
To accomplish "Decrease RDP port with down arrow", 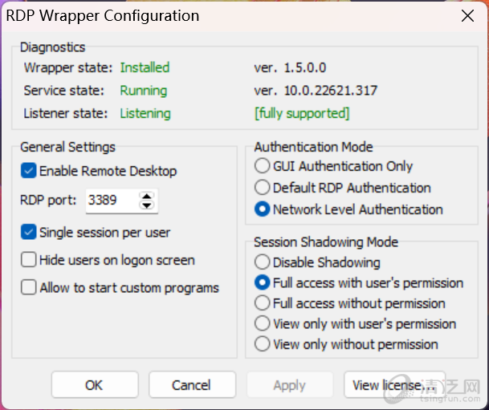I will coord(147,205).
